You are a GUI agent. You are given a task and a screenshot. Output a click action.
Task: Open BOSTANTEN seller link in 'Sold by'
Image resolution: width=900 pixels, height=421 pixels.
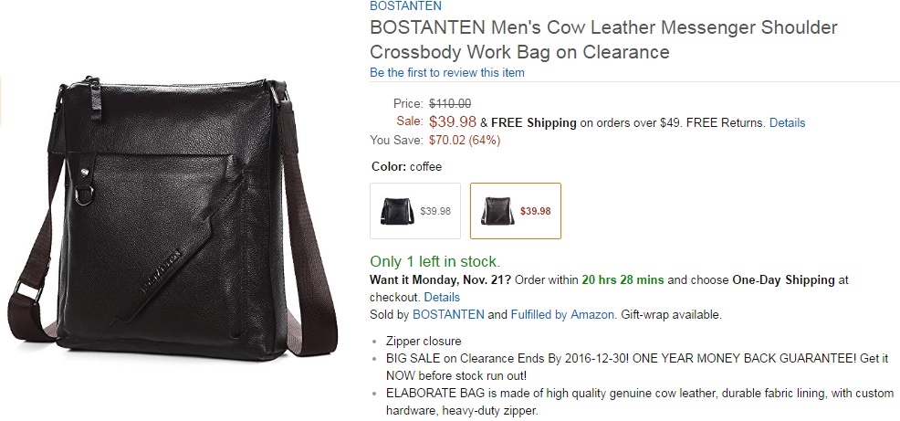[448, 315]
